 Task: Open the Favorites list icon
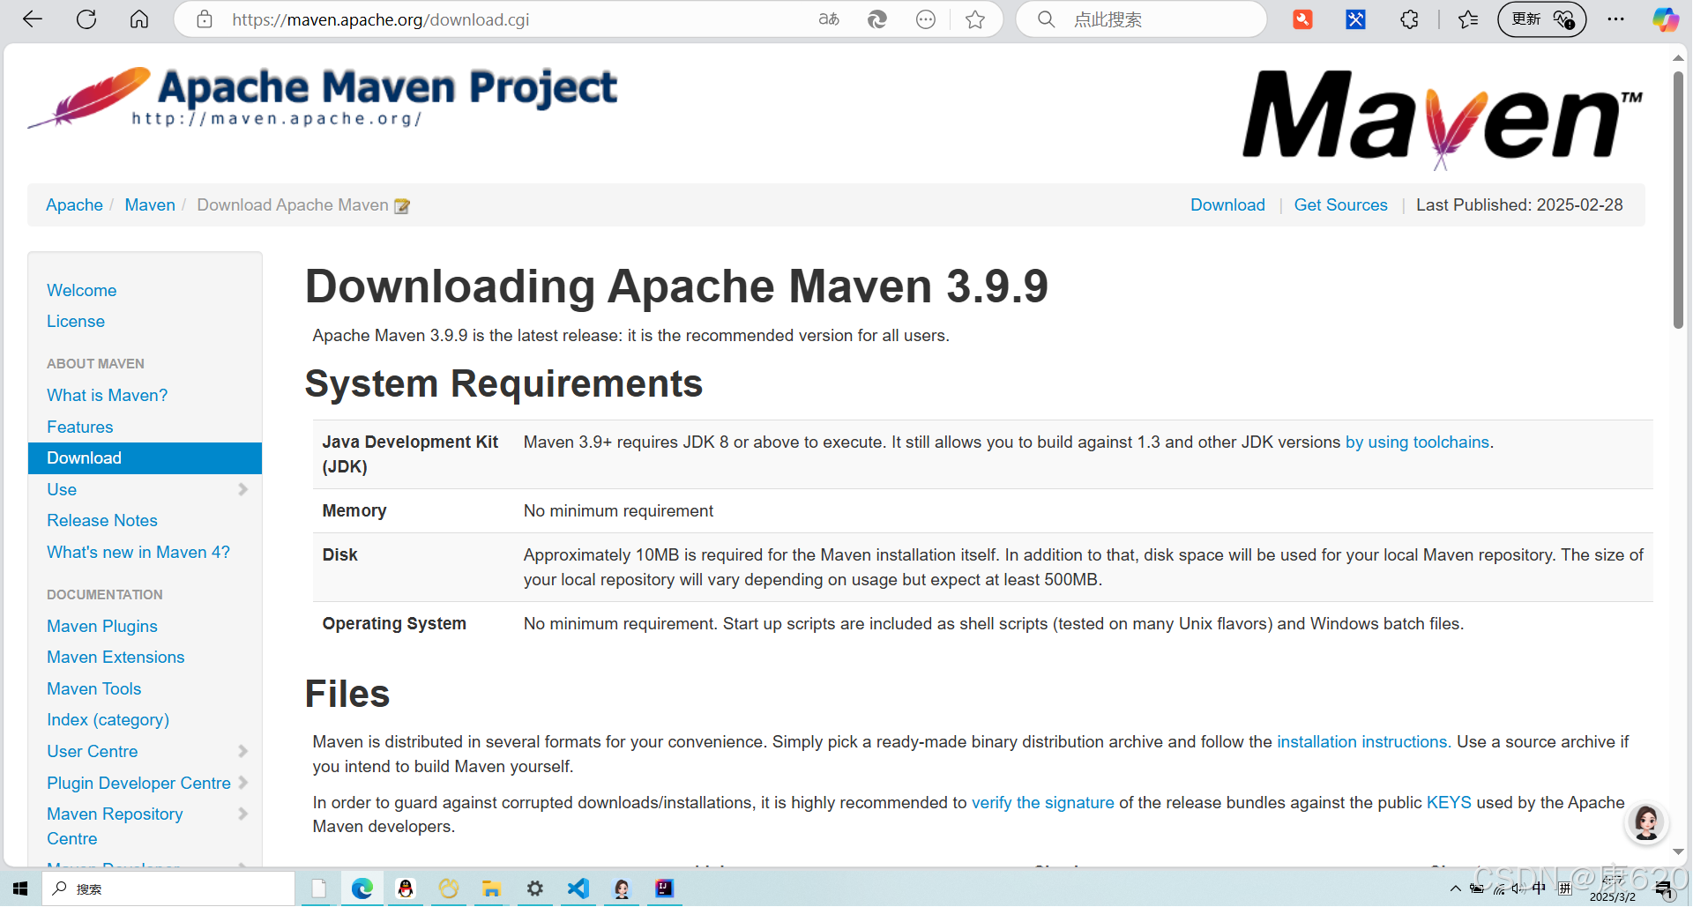point(1468,19)
